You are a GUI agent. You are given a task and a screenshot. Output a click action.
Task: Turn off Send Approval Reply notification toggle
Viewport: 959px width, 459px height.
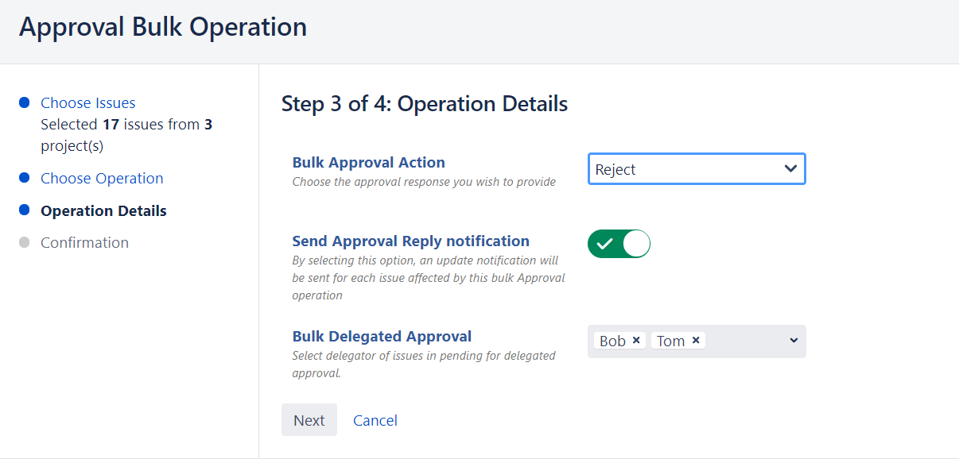[619, 244]
